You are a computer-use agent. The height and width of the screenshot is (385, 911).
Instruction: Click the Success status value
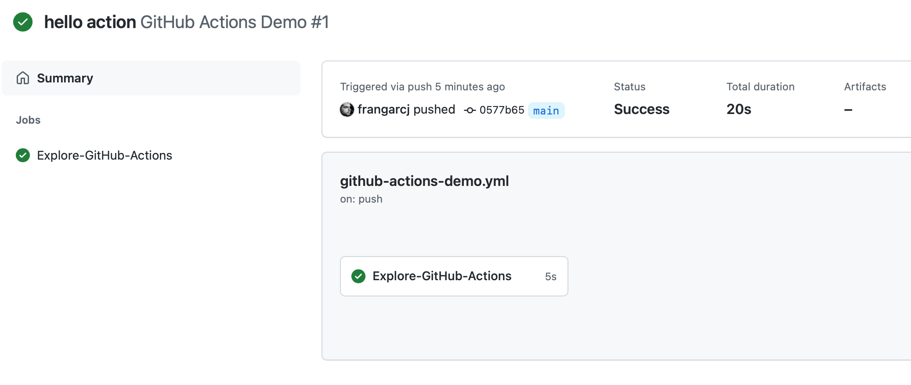[x=642, y=109]
